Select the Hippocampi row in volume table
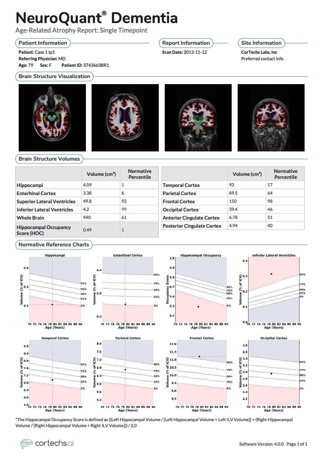Screen dimensions: 323x457 point(87,185)
